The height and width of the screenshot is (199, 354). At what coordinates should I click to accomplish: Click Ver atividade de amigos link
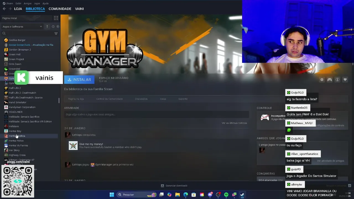[330, 161]
